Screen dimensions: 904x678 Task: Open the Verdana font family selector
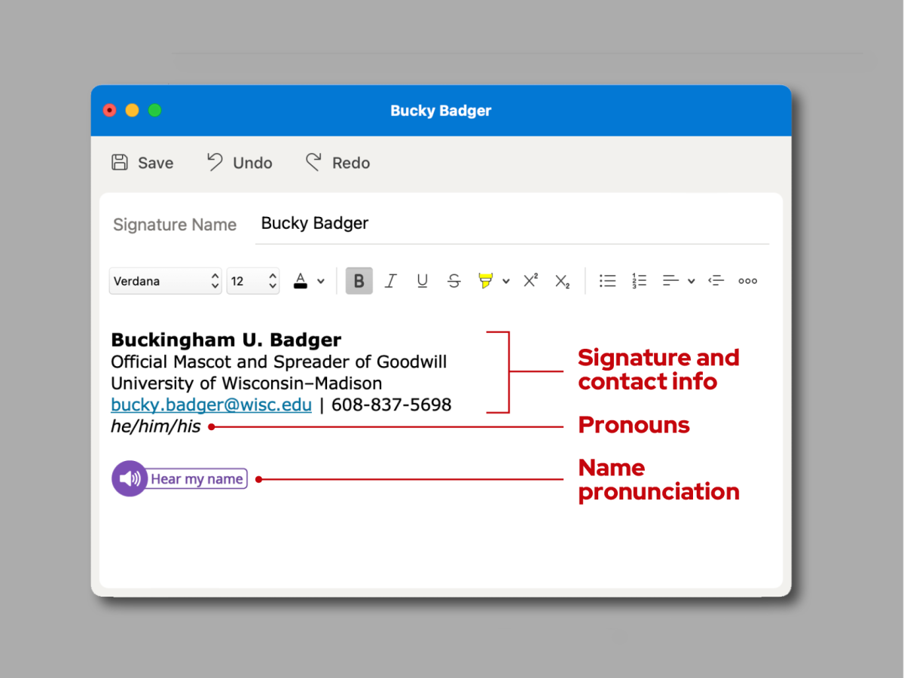point(165,280)
